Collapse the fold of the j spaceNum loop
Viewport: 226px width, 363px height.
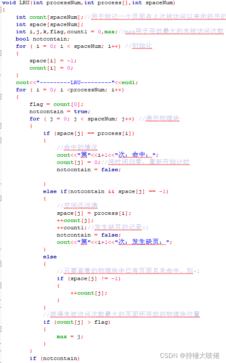coord(1,126)
